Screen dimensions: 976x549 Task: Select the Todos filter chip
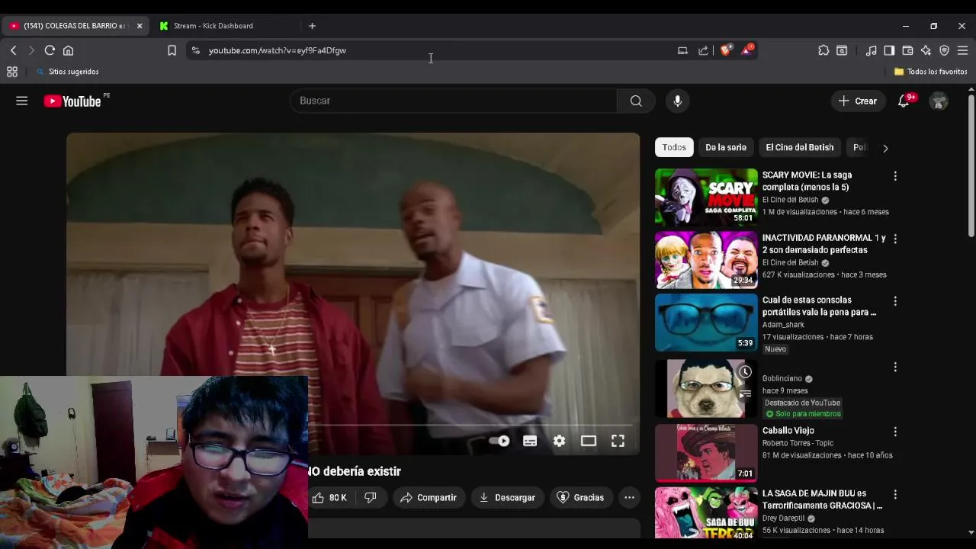coord(674,147)
